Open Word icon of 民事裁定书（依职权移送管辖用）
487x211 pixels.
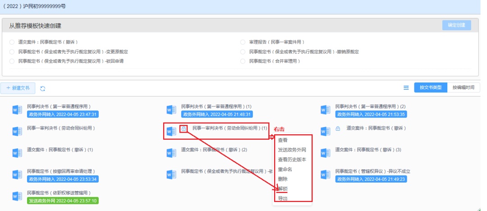click(17, 196)
